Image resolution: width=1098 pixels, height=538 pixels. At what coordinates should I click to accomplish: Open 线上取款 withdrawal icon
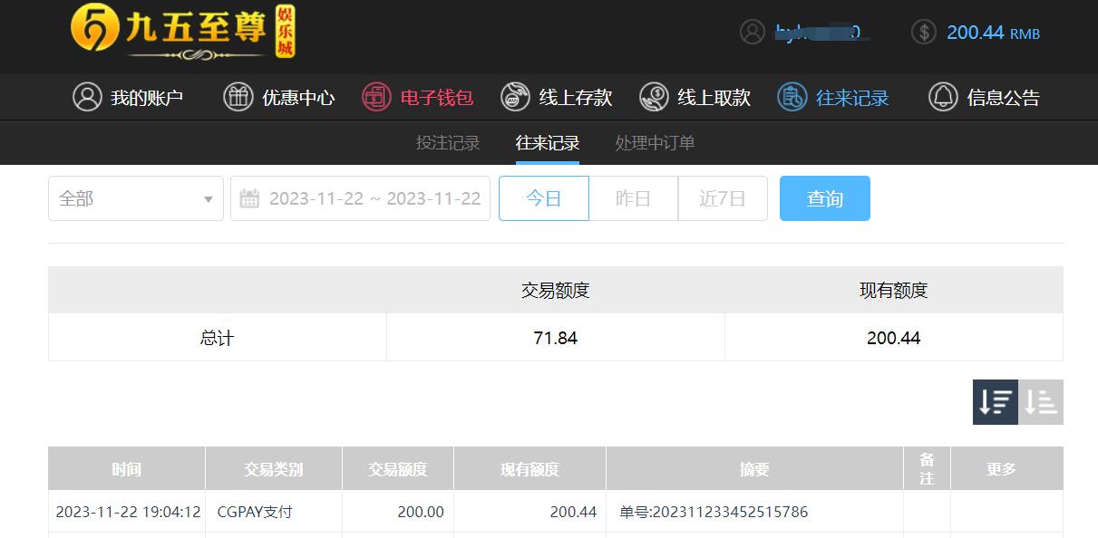click(x=654, y=97)
